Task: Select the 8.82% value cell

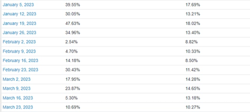Action: [x=192, y=42]
